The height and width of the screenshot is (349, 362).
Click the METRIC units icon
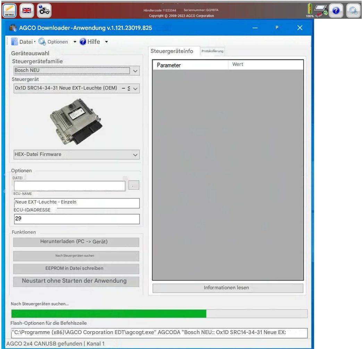9,10
